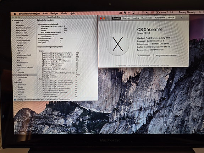204x153 pixels.
Task: Click the battery status icon
Action: coord(158,12)
